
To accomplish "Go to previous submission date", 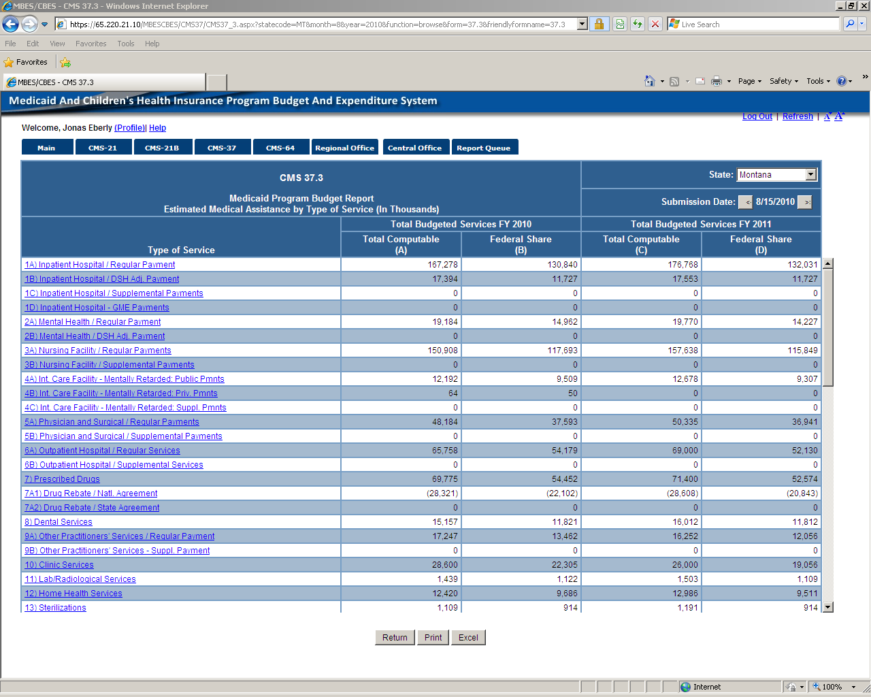I will [x=746, y=202].
